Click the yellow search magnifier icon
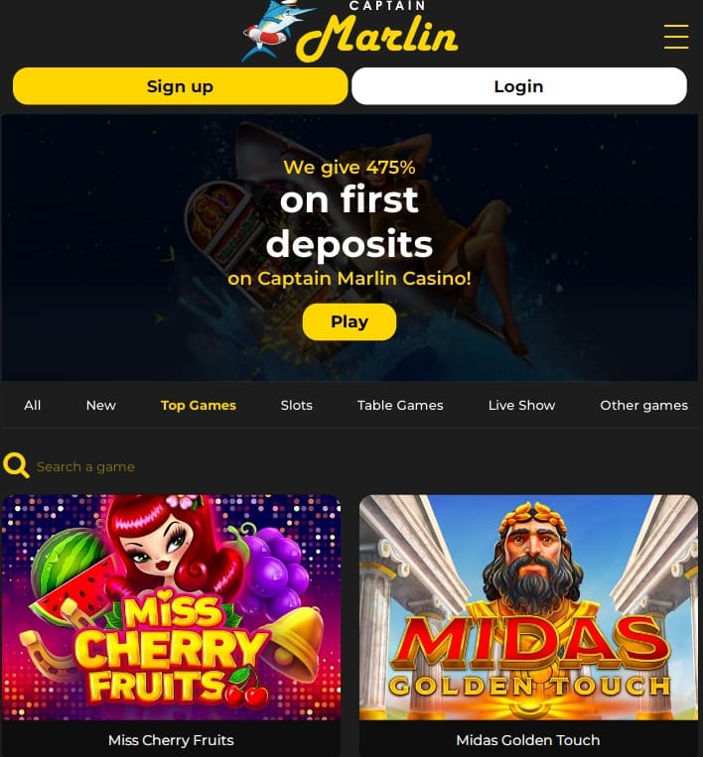Screen dimensions: 703x757 tap(16, 465)
